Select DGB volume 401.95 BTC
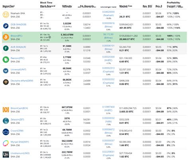This screenshot has height=160, width=189. click(125, 28)
